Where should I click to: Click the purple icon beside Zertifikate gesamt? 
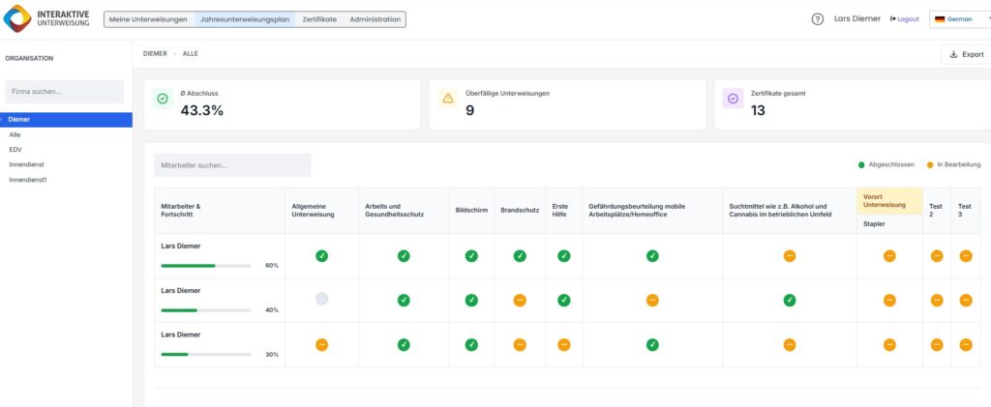[x=733, y=99]
